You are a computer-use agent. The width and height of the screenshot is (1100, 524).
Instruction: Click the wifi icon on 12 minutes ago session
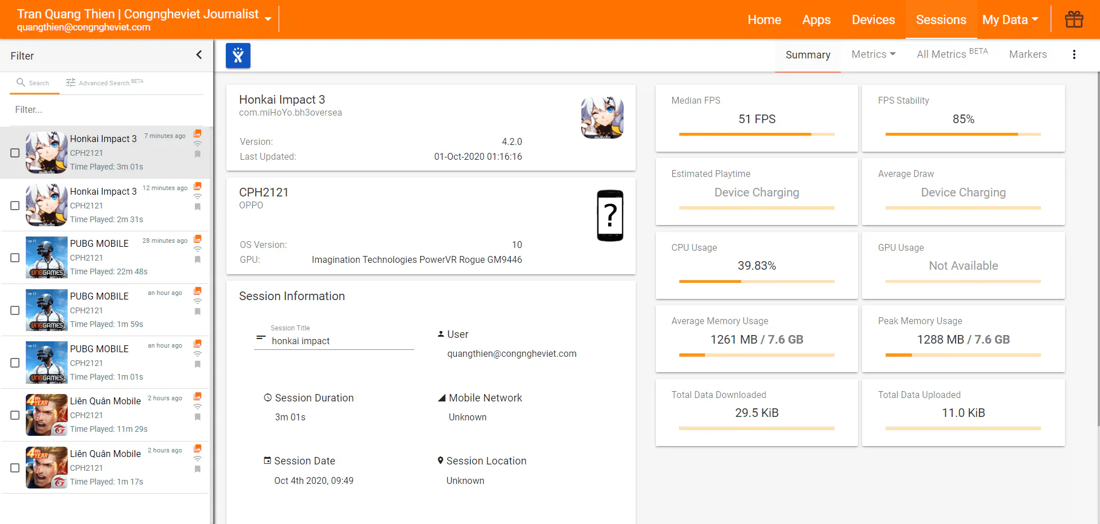click(x=198, y=196)
